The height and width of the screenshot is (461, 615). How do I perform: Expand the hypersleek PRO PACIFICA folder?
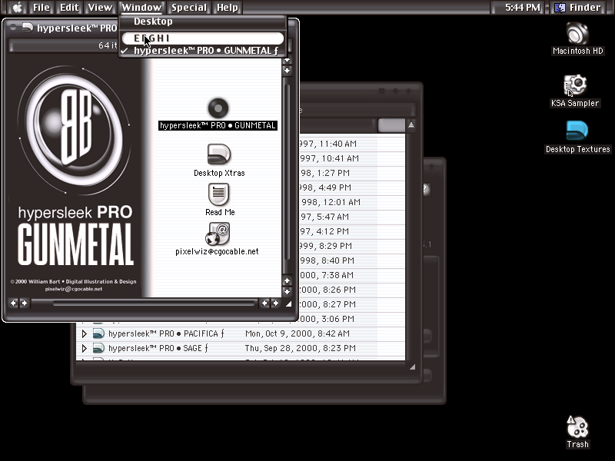[x=84, y=333]
